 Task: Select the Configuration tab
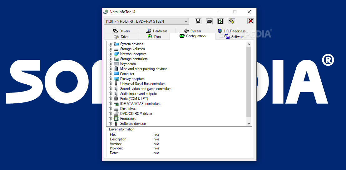click(x=193, y=36)
